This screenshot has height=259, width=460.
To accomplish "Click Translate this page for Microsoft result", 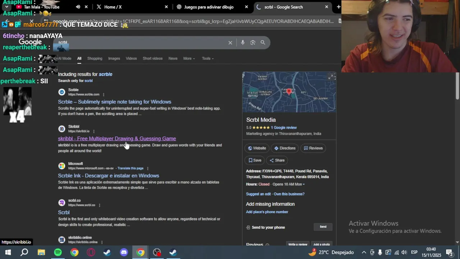I will click(x=130, y=168).
